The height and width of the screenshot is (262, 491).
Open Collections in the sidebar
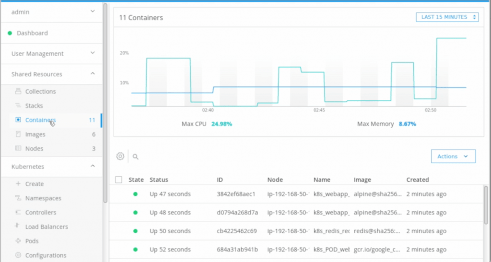(x=40, y=92)
